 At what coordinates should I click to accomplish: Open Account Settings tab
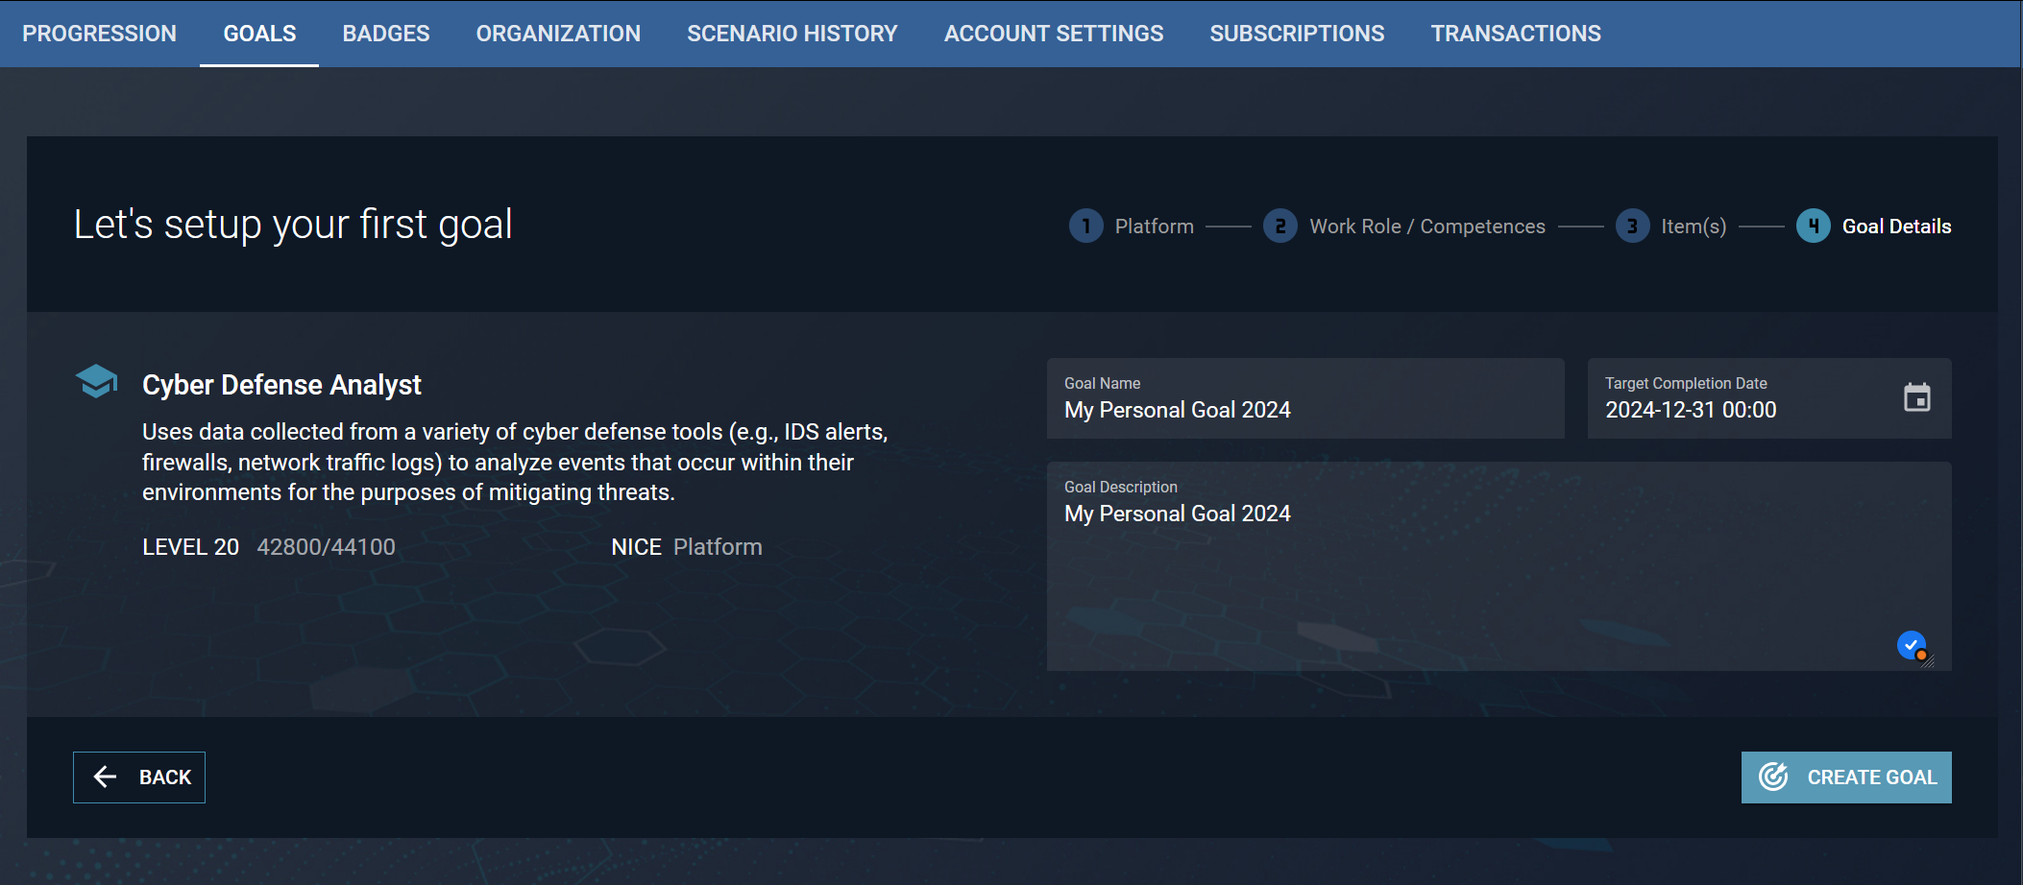(x=1053, y=34)
